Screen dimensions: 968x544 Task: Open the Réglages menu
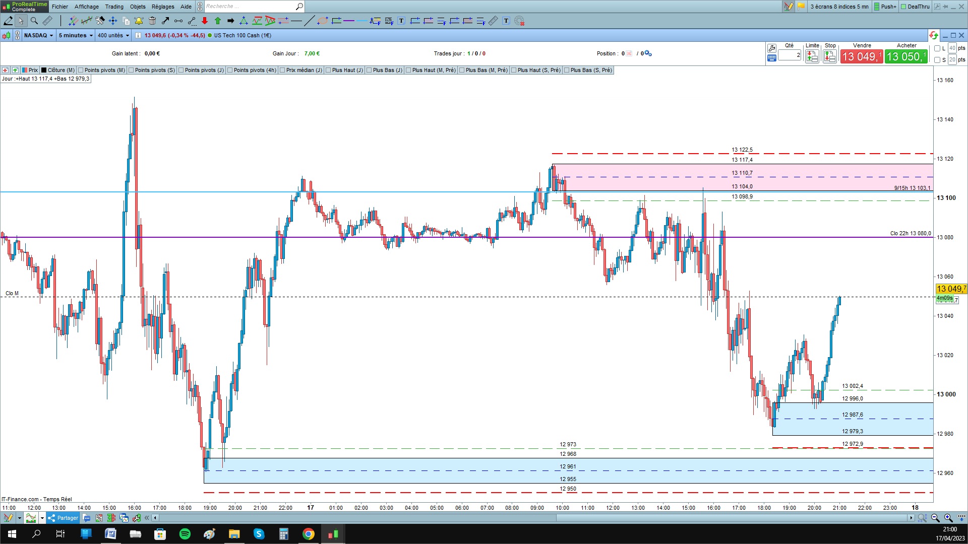(163, 7)
